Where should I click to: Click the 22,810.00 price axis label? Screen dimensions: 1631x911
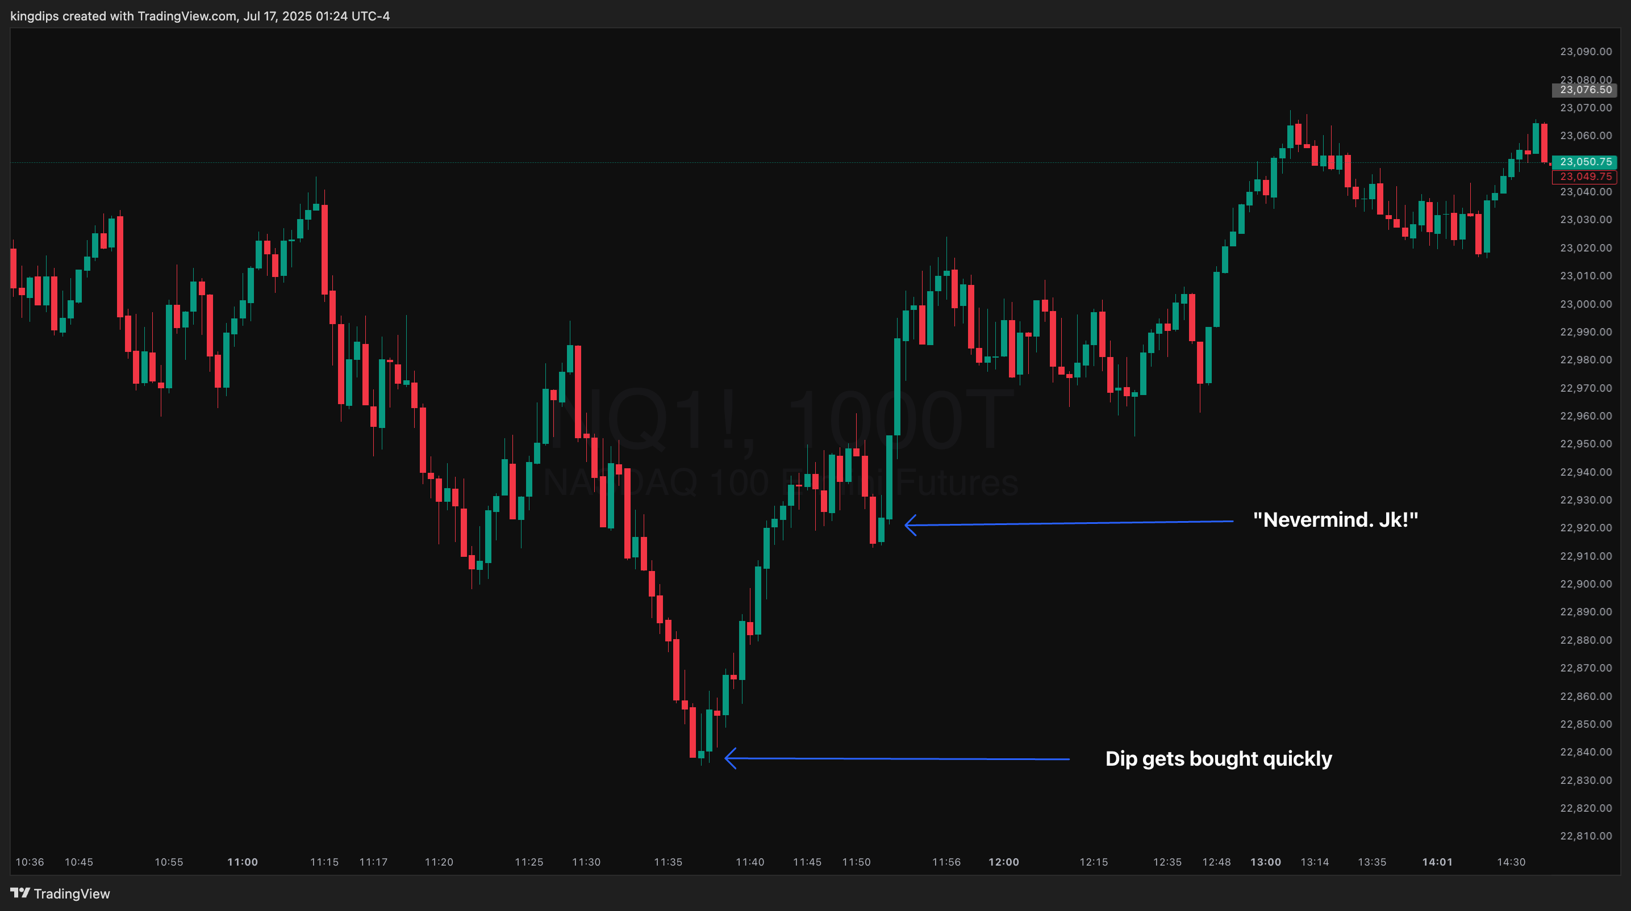pos(1586,836)
